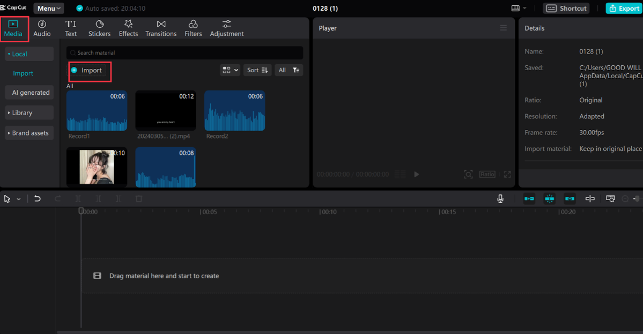Open the Sort options
643x334 pixels.
point(257,70)
